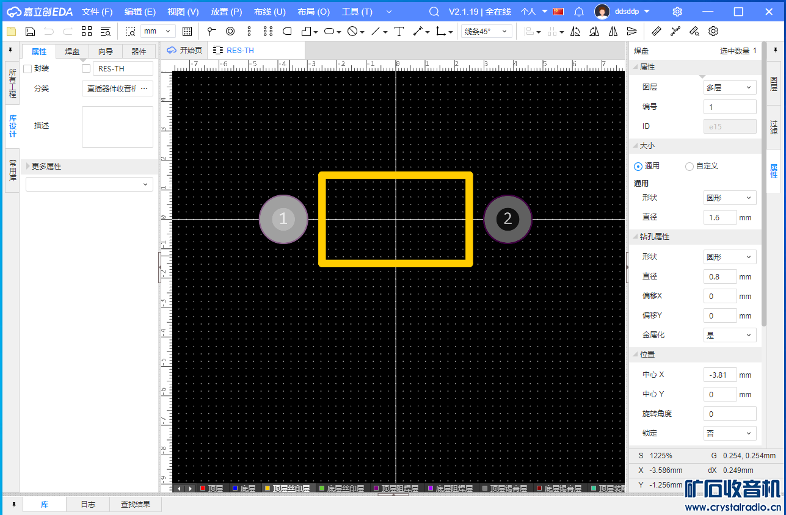786x515 pixels.
Task: Click the red 顶层 layer swatch
Action: 203,489
